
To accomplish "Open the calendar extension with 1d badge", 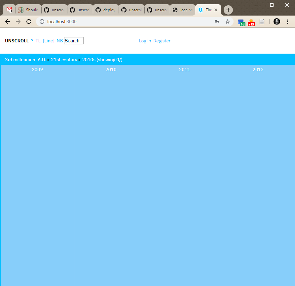I will click(241, 22).
